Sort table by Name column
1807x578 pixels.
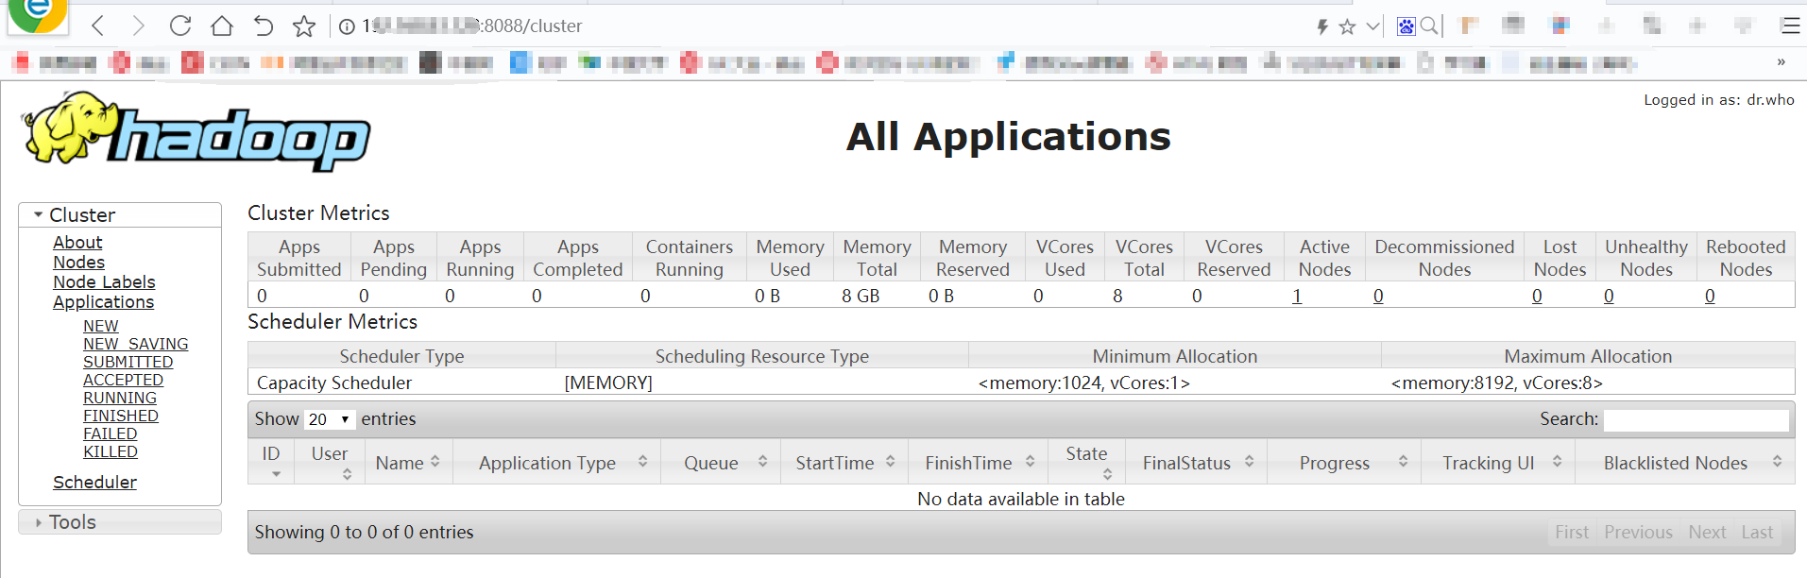408,462
